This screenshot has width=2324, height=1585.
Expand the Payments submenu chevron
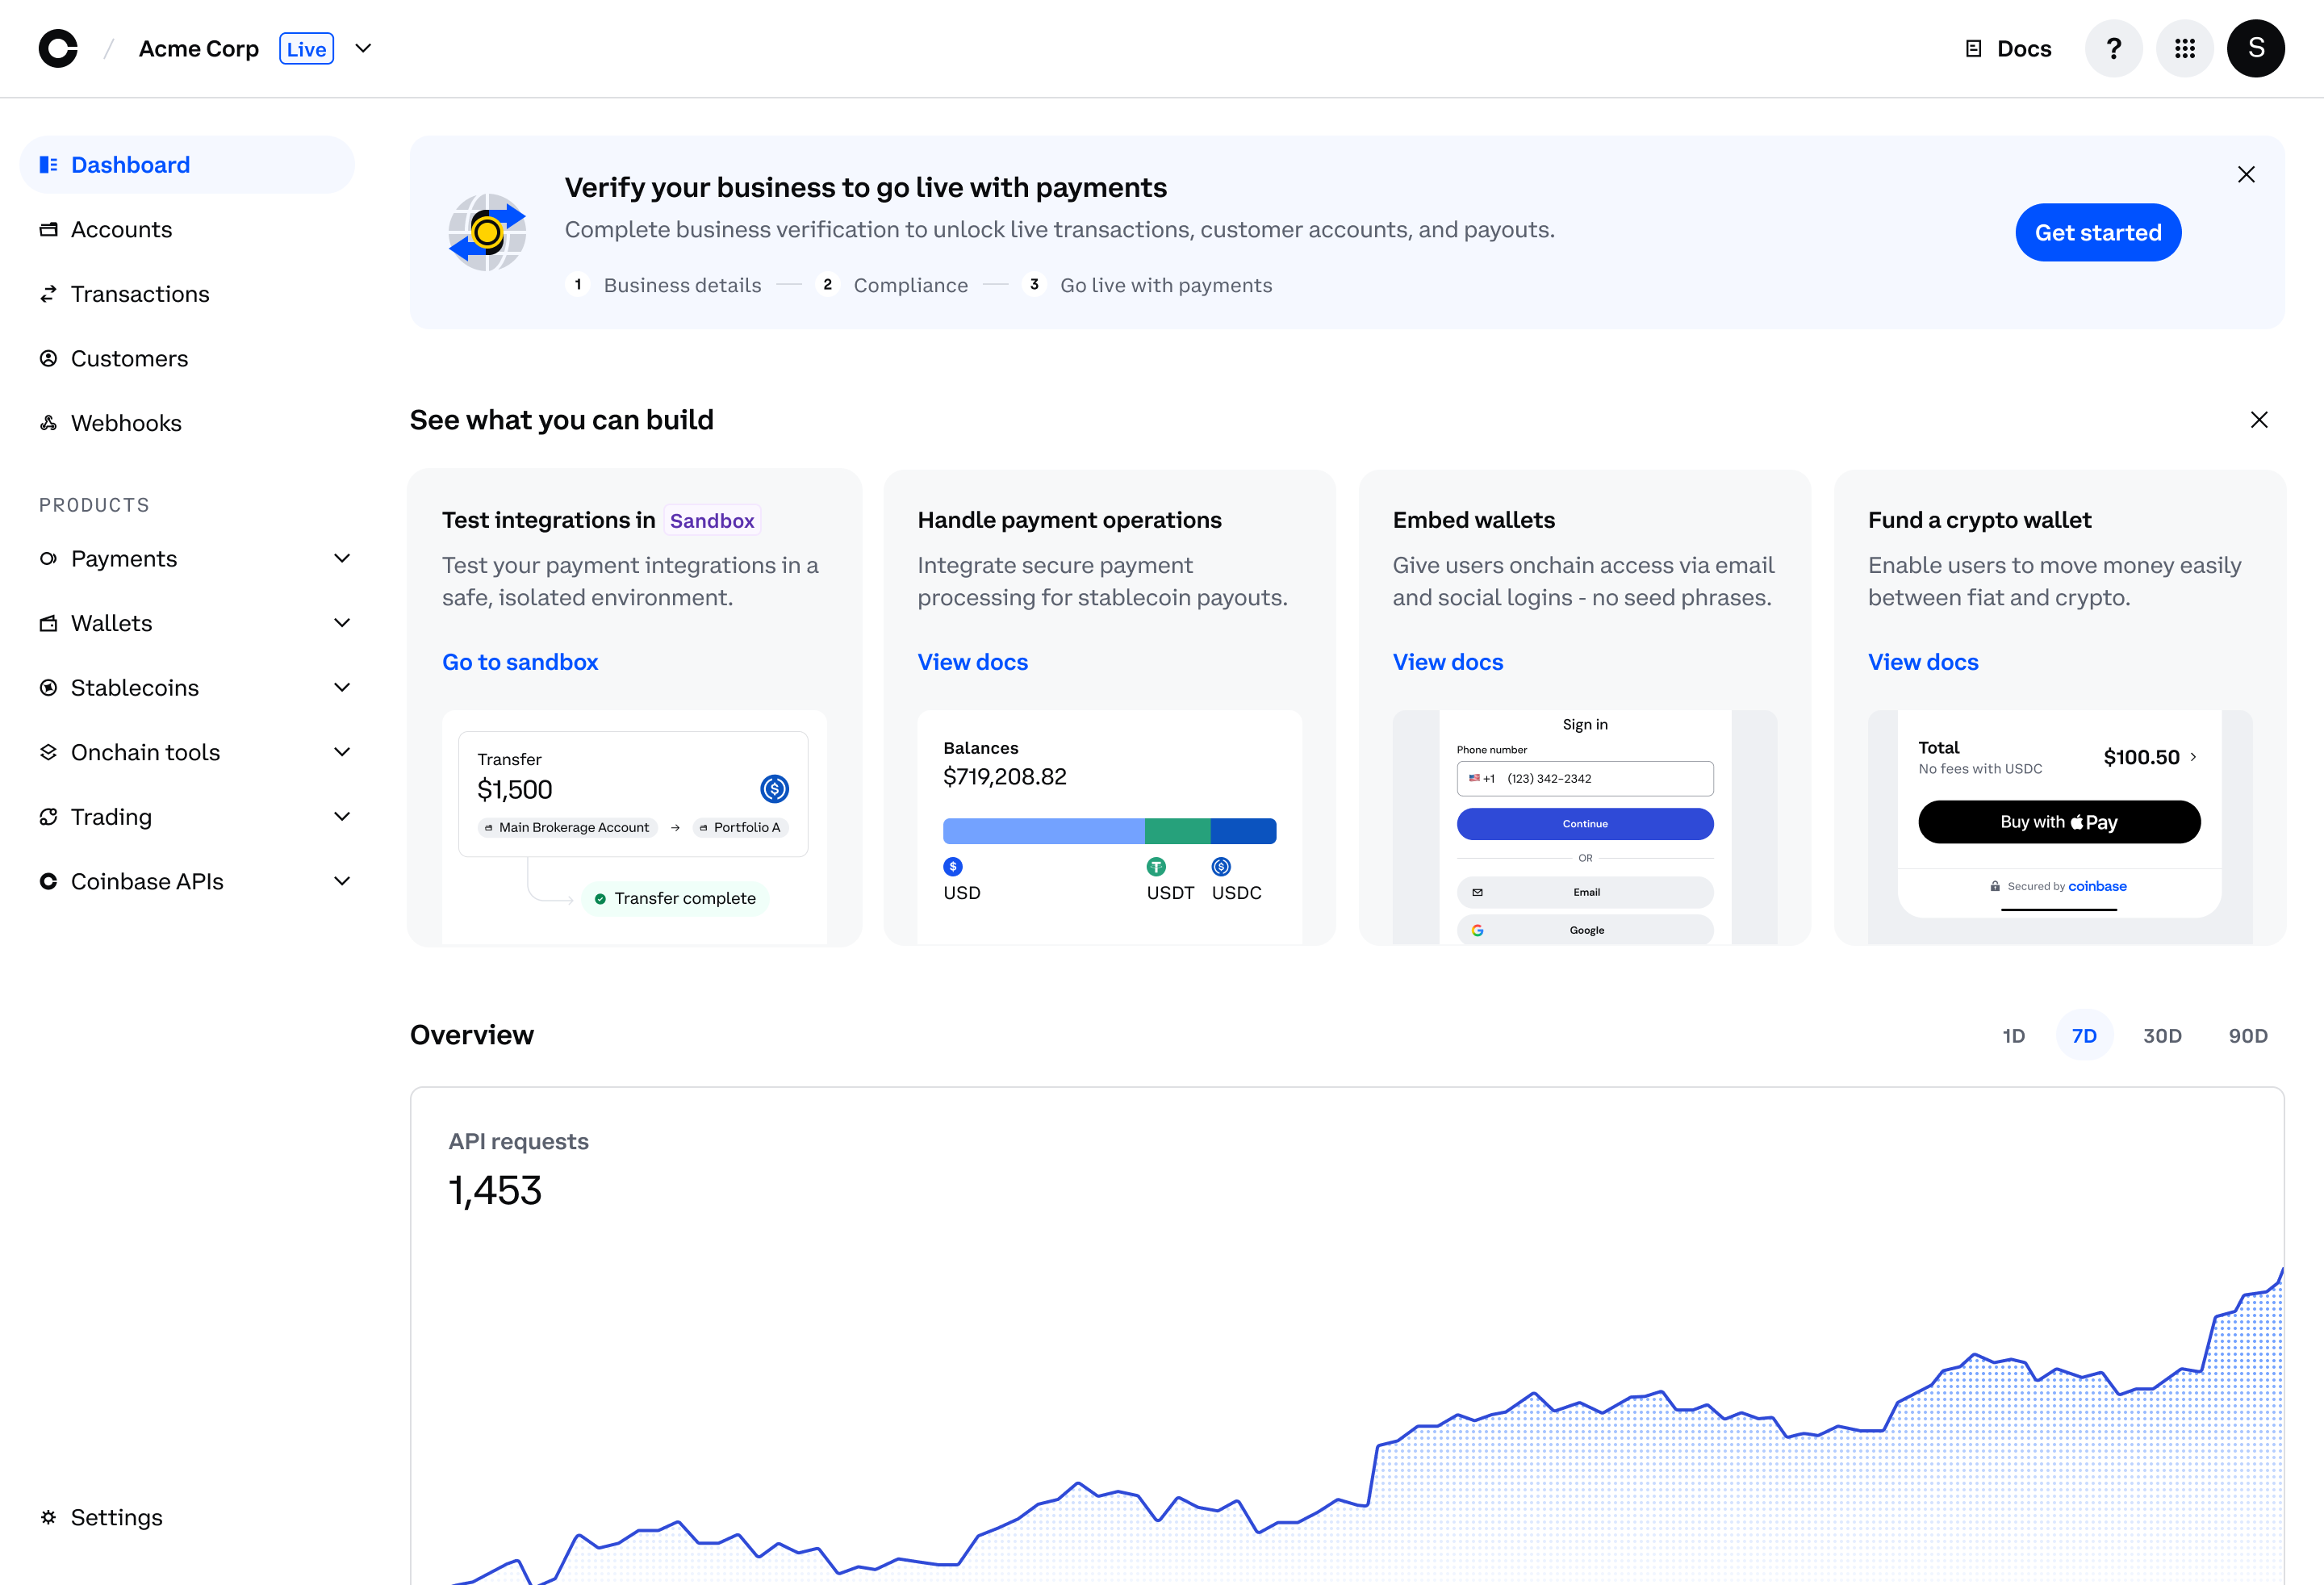point(342,559)
